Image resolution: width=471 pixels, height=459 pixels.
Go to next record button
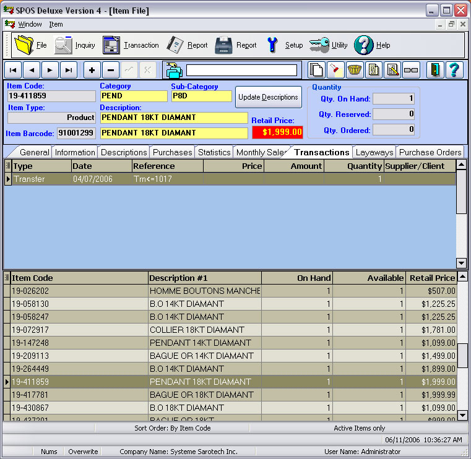50,71
